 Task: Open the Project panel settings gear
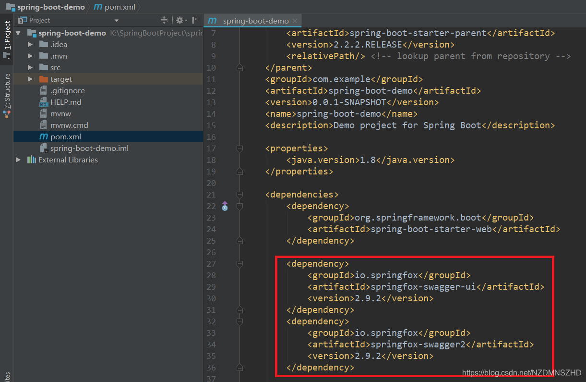[x=179, y=20]
